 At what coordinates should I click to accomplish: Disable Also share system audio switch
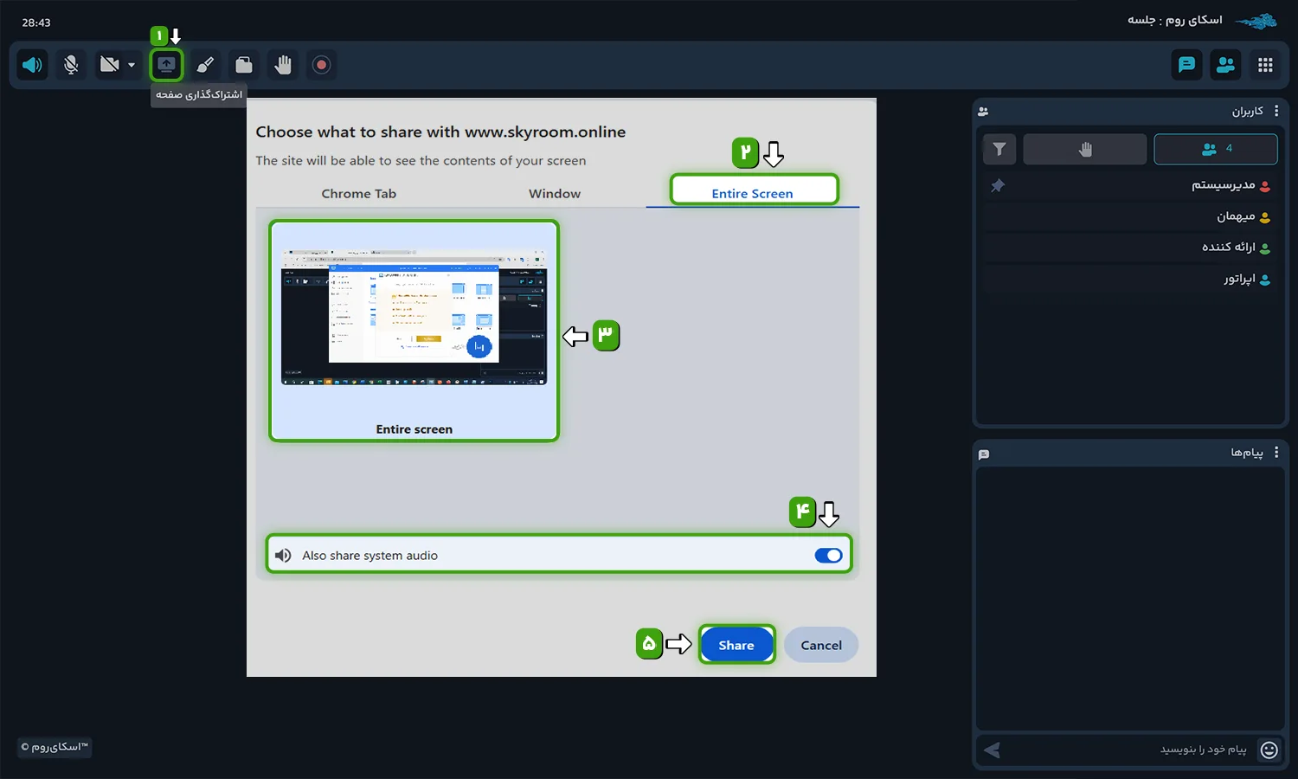828,556
